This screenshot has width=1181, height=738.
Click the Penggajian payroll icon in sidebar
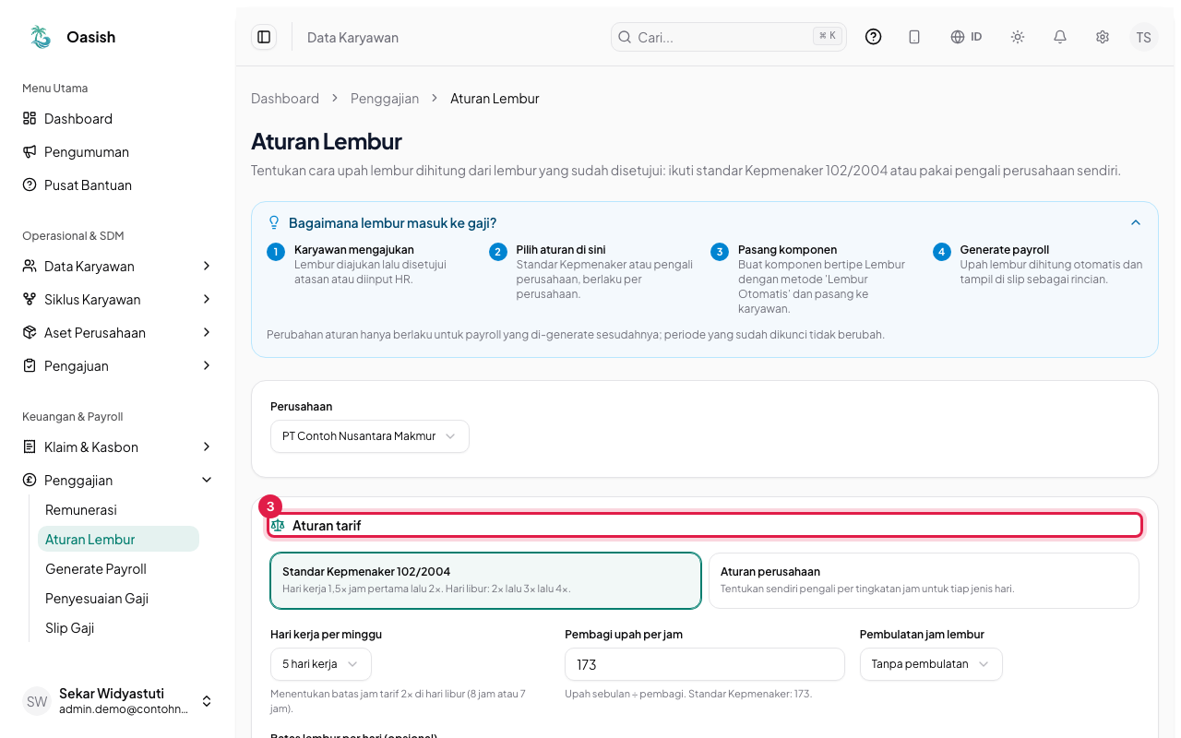pyautogui.click(x=30, y=480)
